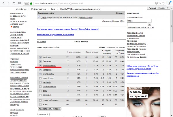Open Комплексное продвижение в интернете link
This screenshot has height=117, width=173.
coord(55,35)
